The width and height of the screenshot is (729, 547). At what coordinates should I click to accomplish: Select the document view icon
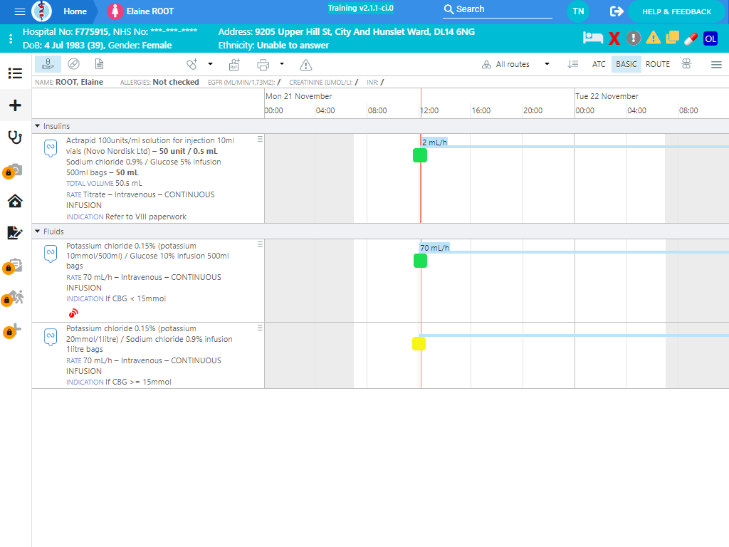point(99,64)
